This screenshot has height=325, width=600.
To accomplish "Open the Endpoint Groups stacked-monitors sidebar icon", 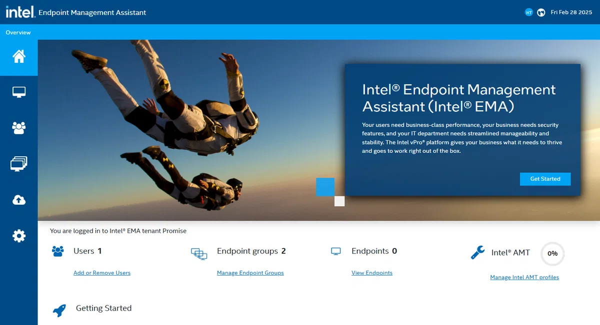I will tap(19, 164).
